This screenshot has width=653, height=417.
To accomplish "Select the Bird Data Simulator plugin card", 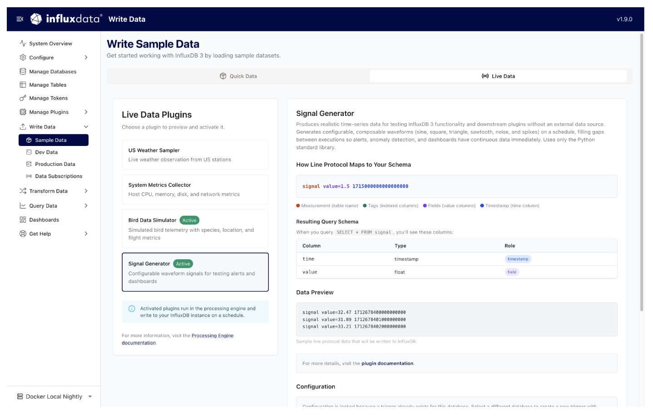I will coord(195,228).
